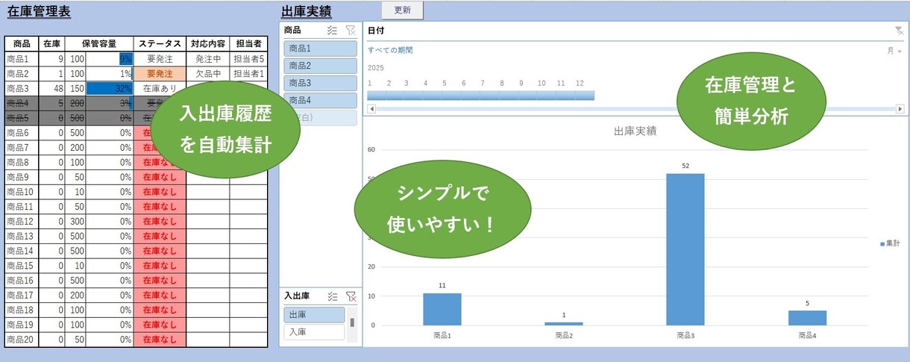This screenshot has width=910, height=362.
Task: Click the stock value 48 for 商品3
Action: point(51,88)
